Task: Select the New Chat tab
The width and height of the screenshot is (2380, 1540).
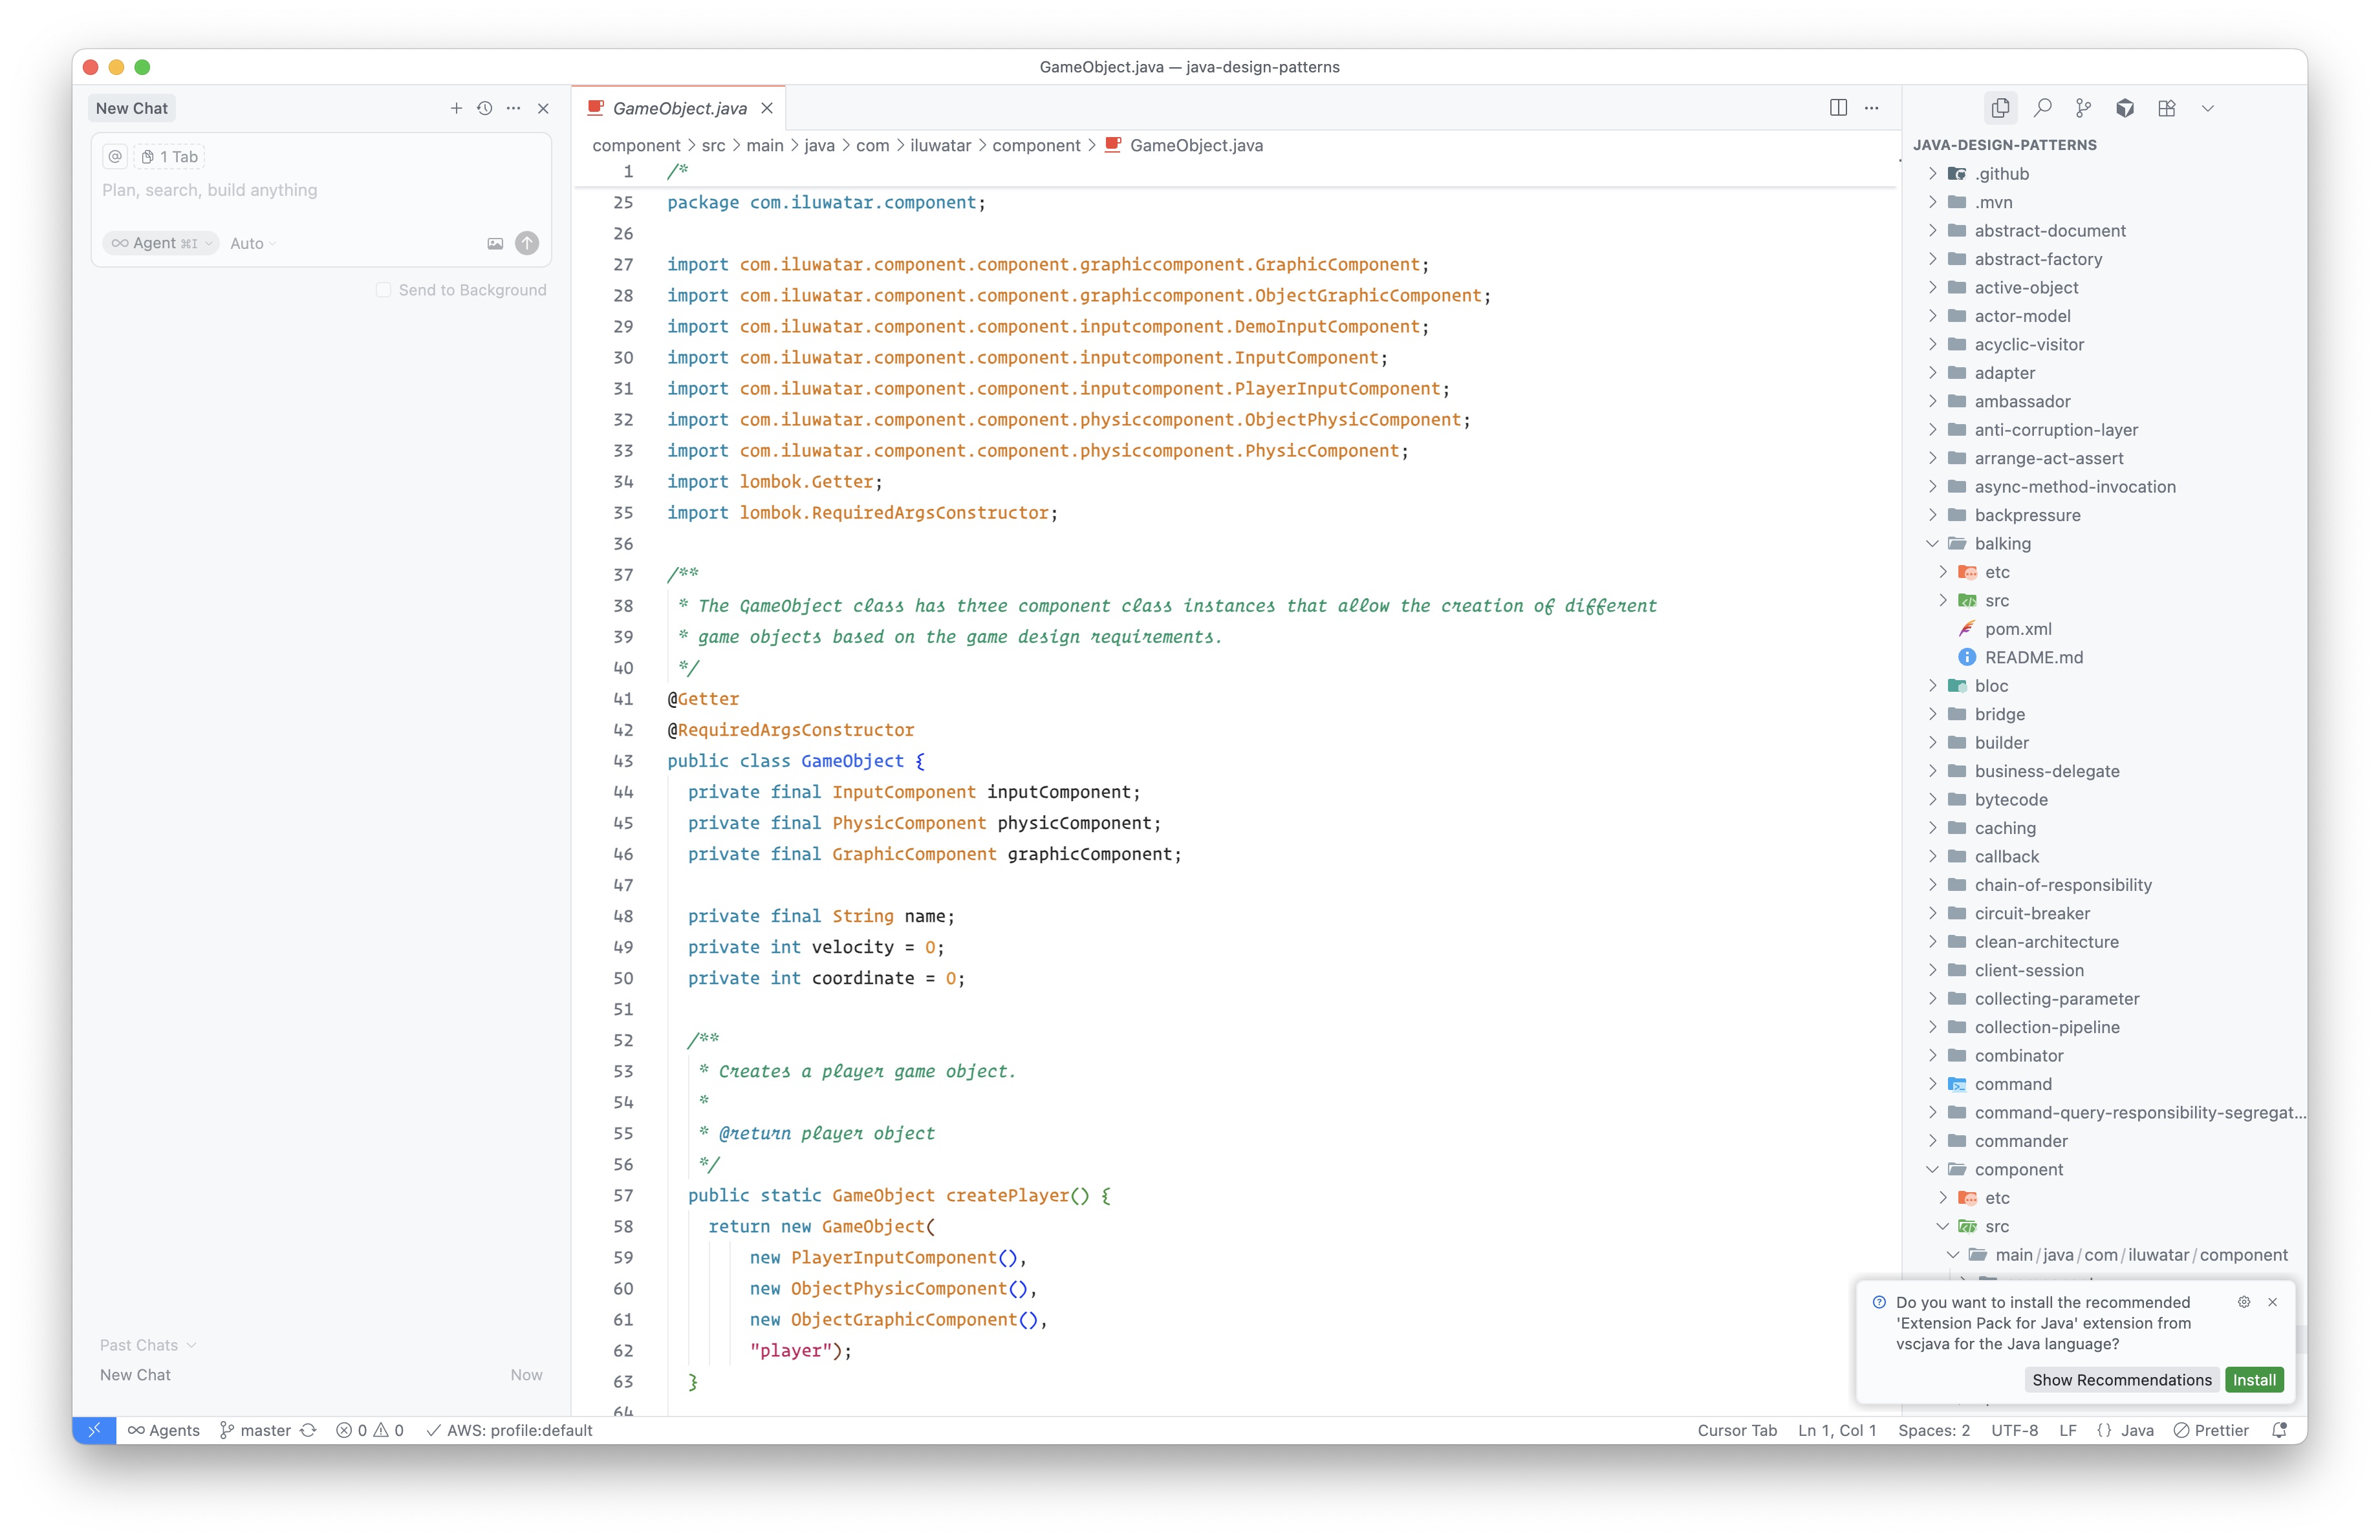Action: click(x=132, y=108)
